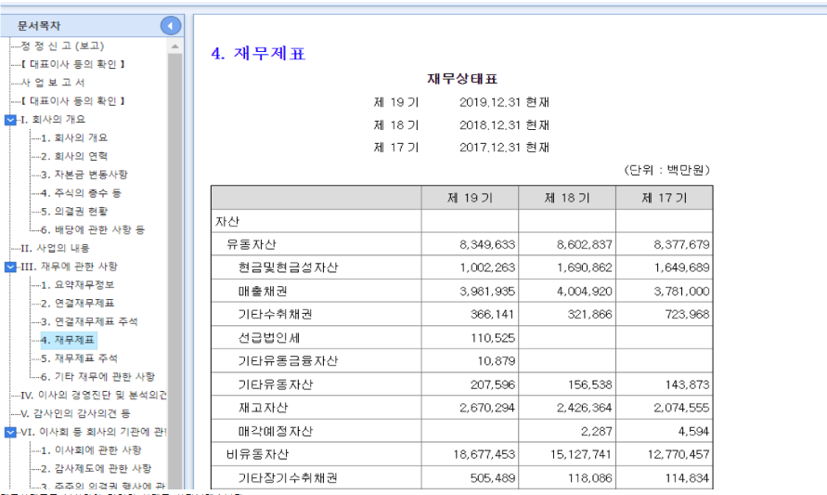
Task: Click the 제 19 기 column header
Action: (x=470, y=198)
